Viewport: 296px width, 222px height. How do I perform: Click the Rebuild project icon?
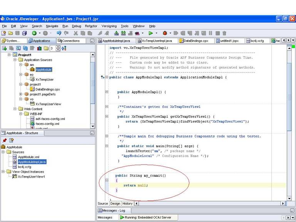point(123,33)
